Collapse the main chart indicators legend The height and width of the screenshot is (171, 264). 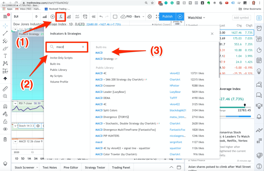(x=15, y=29)
